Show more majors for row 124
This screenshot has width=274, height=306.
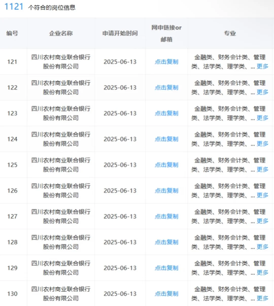[262, 144]
